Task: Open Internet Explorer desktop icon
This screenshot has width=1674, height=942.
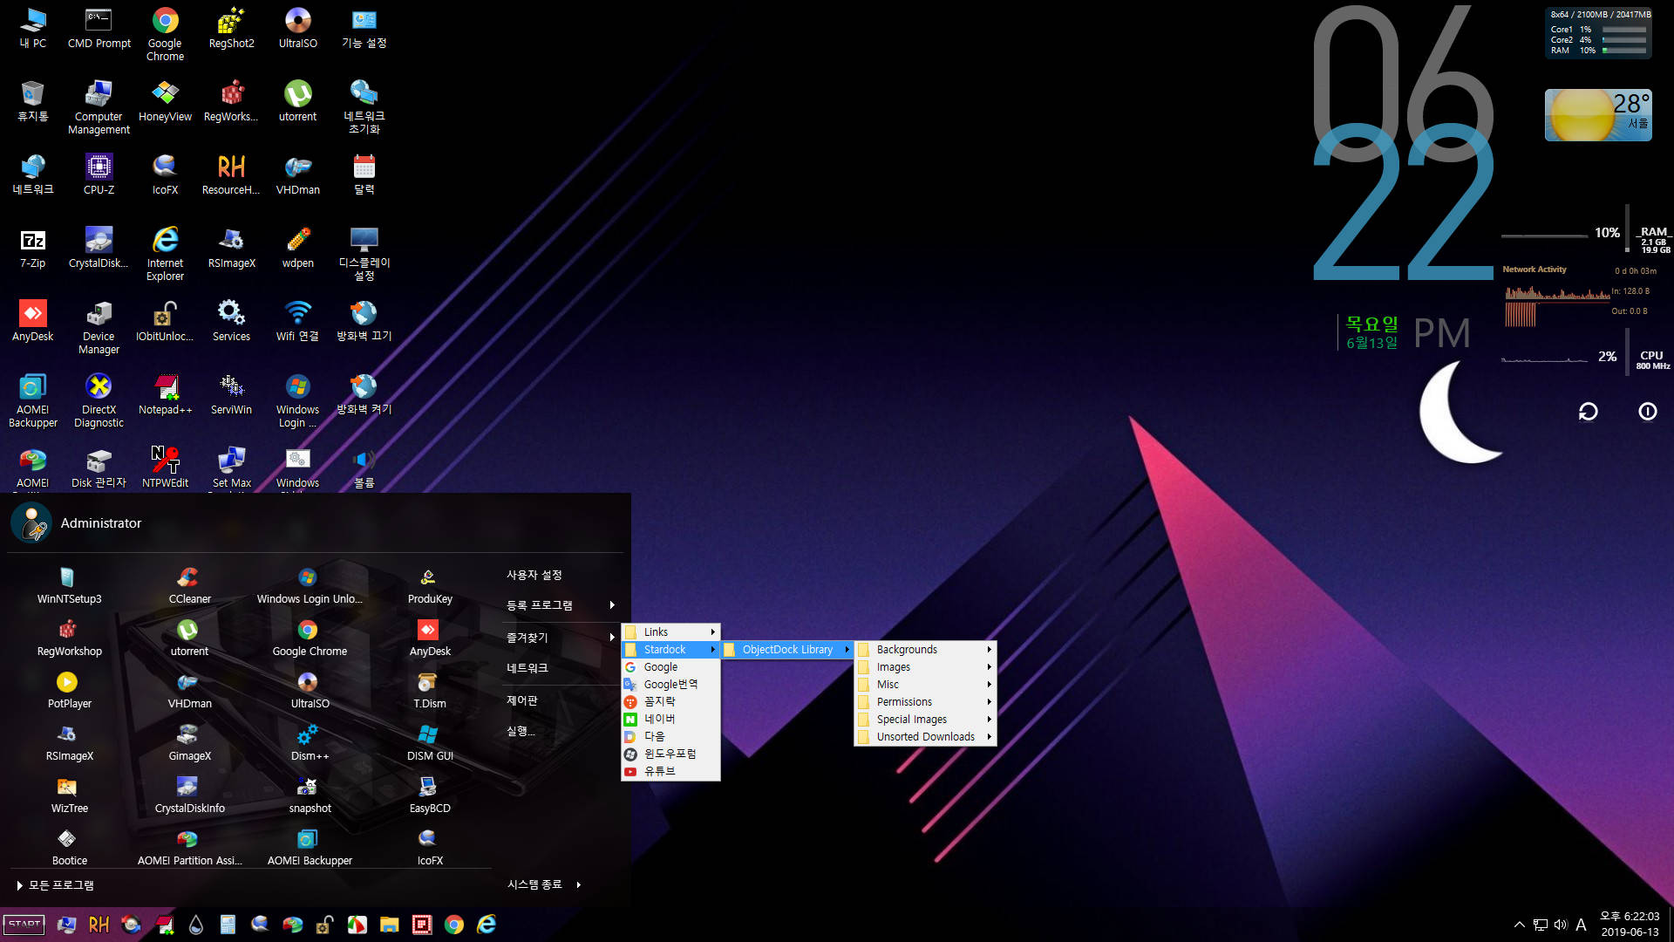Action: click(165, 254)
